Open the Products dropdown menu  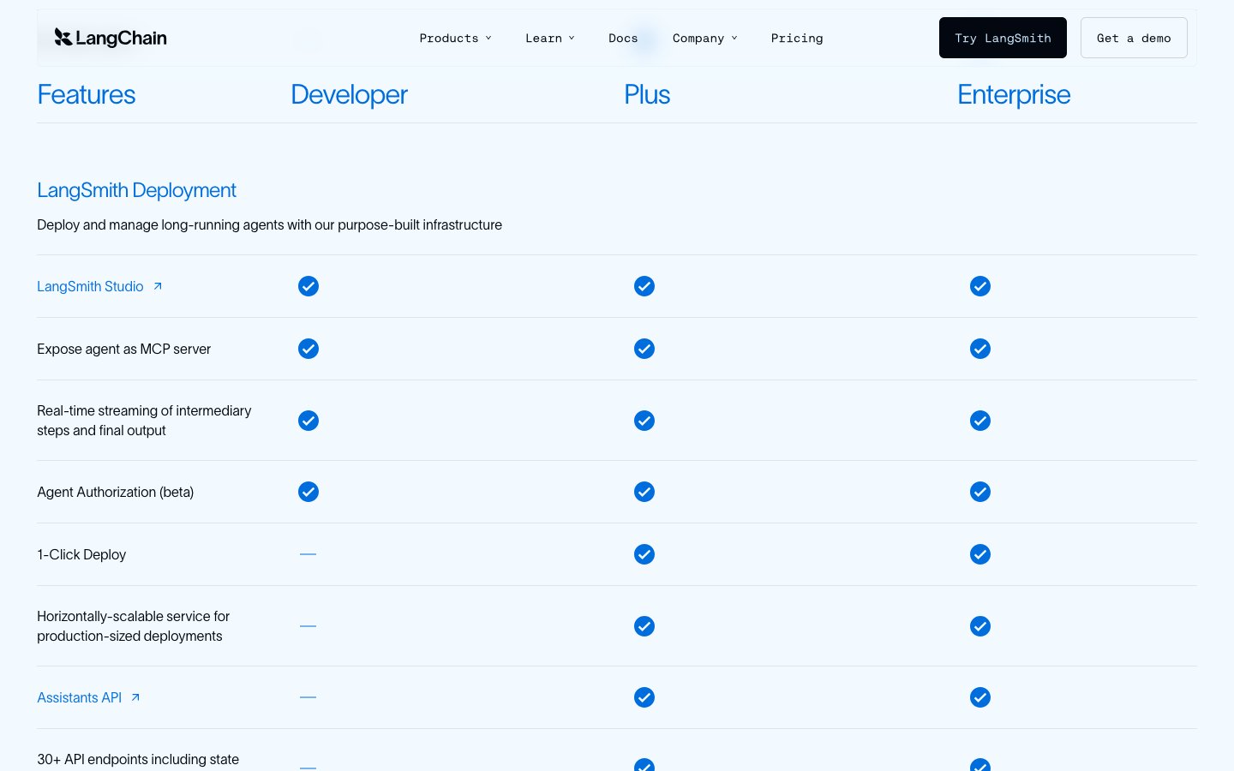(x=455, y=38)
